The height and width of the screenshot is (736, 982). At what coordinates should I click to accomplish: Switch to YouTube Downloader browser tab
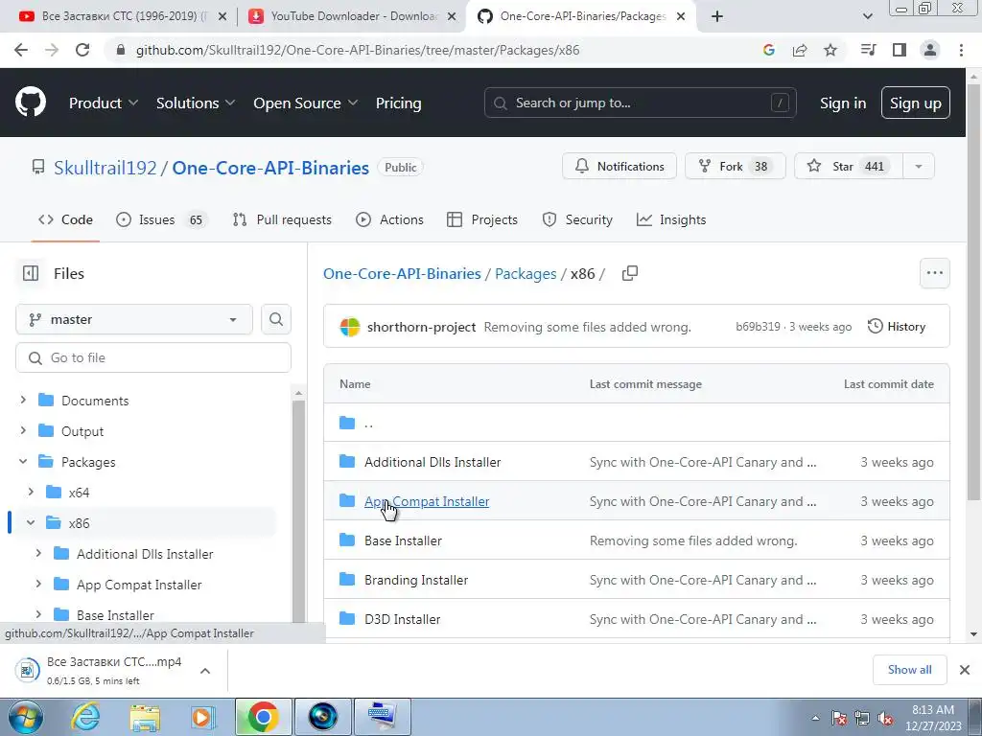point(353,17)
